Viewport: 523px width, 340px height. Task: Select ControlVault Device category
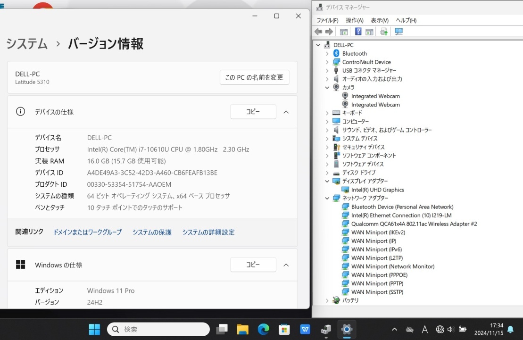pos(366,62)
